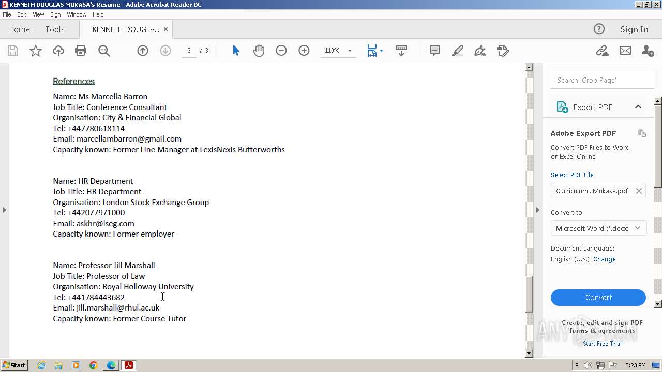The image size is (662, 372).
Task: Click the Save file icon
Action: [x=13, y=51]
